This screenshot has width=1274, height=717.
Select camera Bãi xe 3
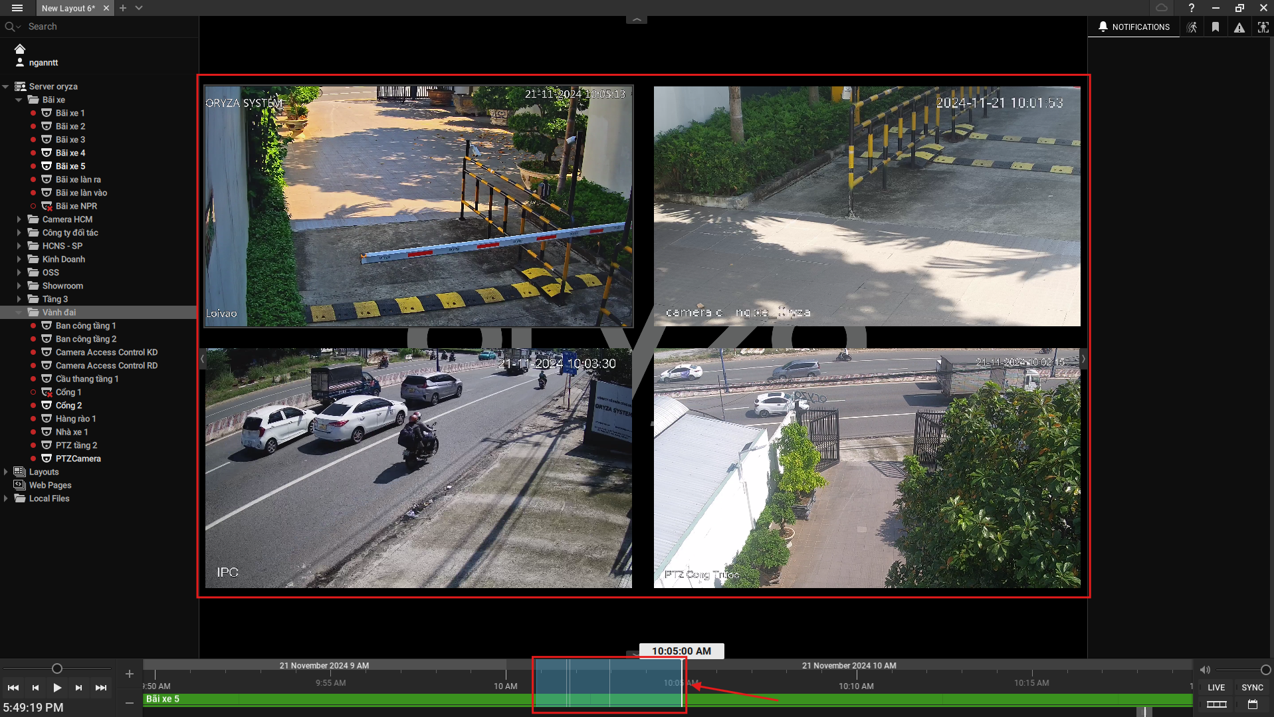coord(70,140)
